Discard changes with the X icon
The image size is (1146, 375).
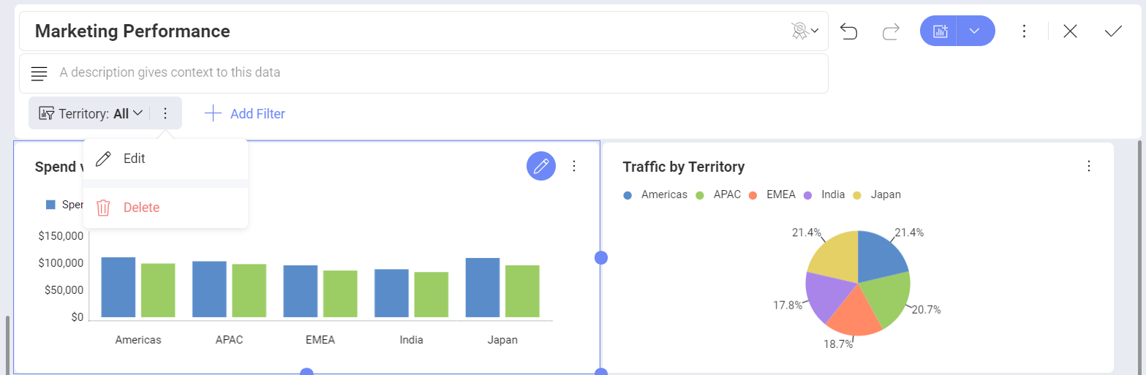click(x=1070, y=31)
